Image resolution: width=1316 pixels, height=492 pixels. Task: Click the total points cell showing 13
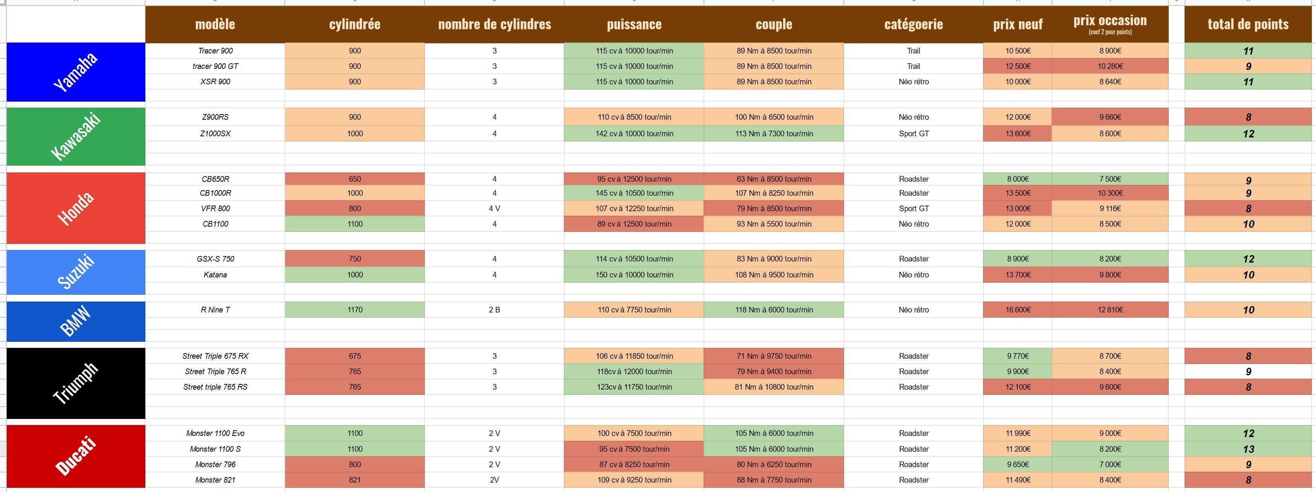(x=1247, y=449)
